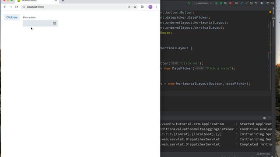Click the browser extension icon beside the star
280x157 pixels.
coord(142,7)
